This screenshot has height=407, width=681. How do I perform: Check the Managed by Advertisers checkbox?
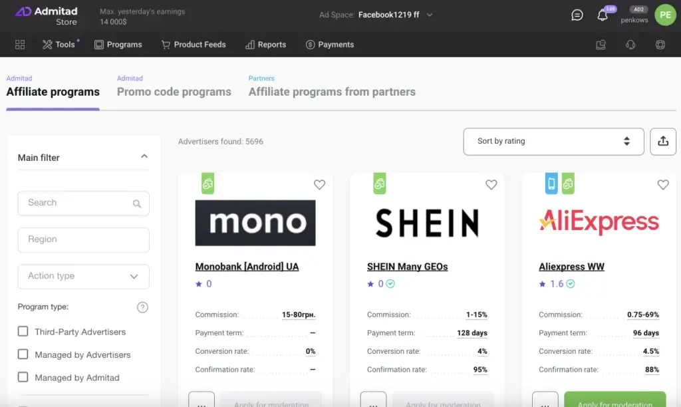pos(23,354)
